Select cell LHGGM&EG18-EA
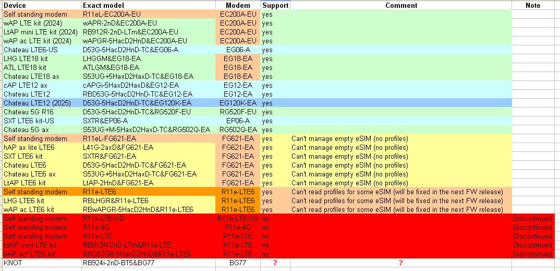Image resolution: width=560 pixels, height=271 pixels. [x=148, y=58]
